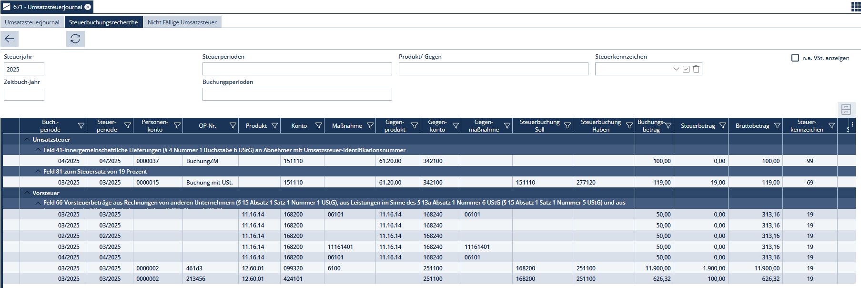This screenshot has width=861, height=288.
Task: Click the collapse-all icon above the table
Action: click(846, 109)
